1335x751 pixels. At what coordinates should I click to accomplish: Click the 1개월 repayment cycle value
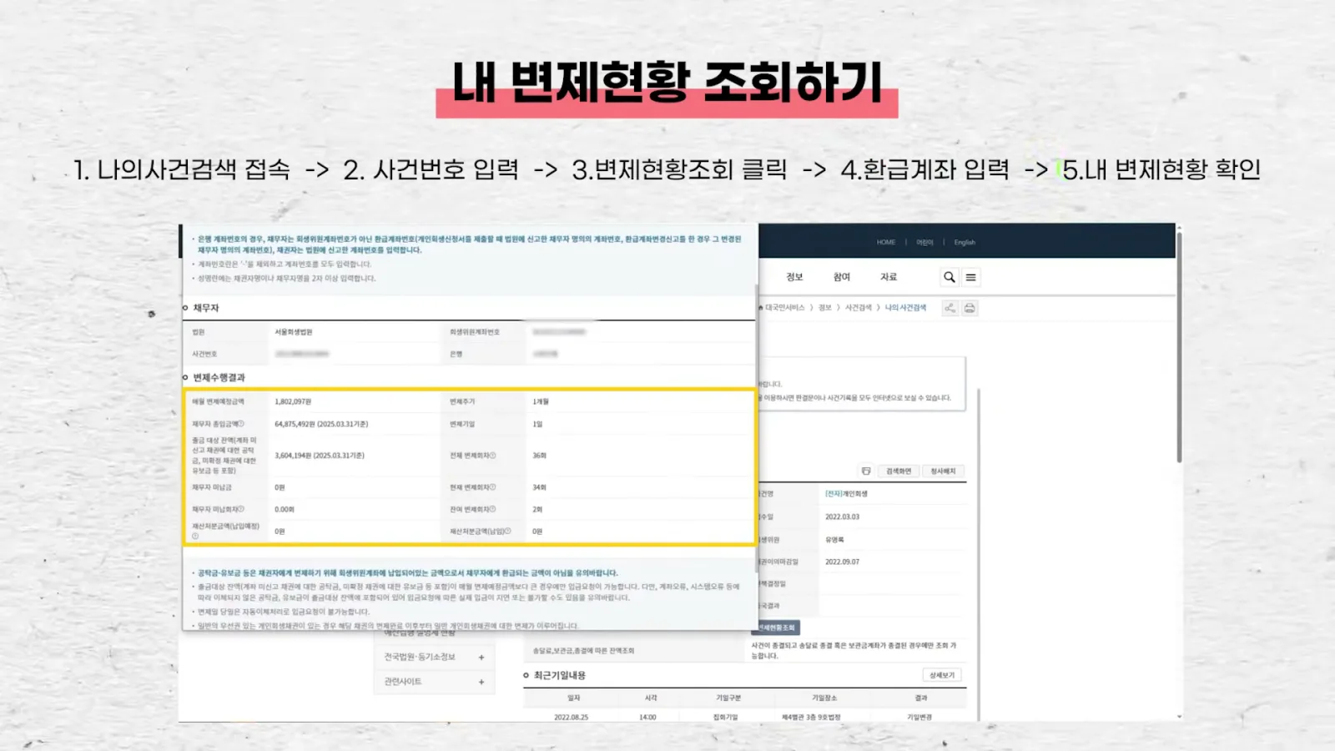coord(541,401)
